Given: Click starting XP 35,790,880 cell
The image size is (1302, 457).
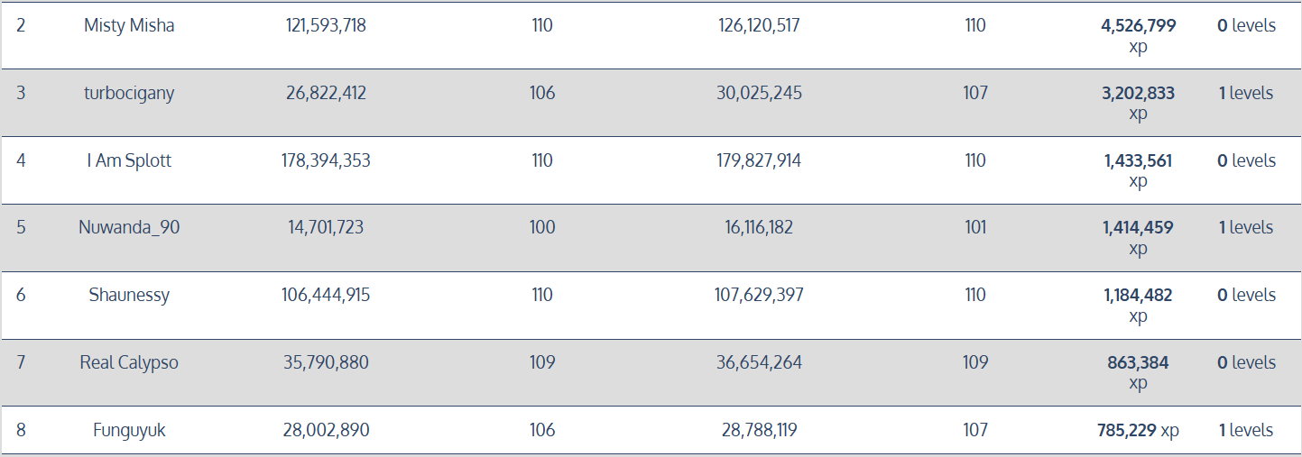Looking at the screenshot, I should 326,362.
